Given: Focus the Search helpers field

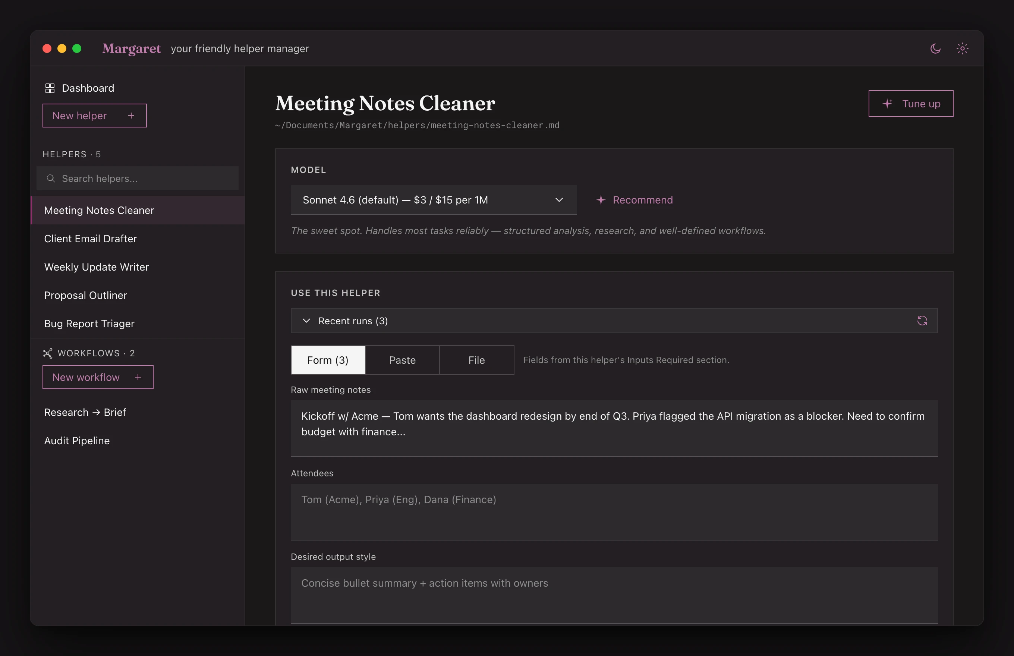Looking at the screenshot, I should pos(138,178).
